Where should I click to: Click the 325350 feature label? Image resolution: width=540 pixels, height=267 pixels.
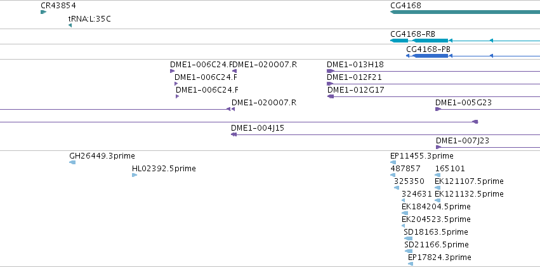(409, 181)
